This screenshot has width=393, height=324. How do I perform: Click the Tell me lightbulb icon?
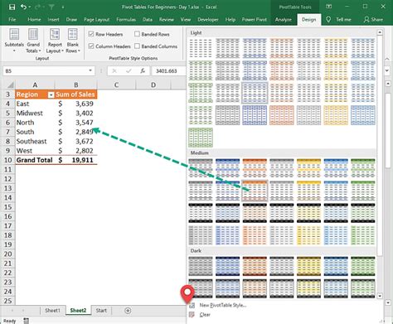tap(328, 19)
